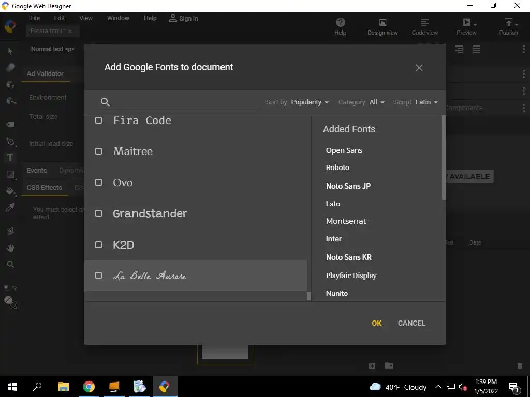Viewport: 530px width, 397px height.
Task: Expand the Preview options arrow
Action: tap(475, 25)
